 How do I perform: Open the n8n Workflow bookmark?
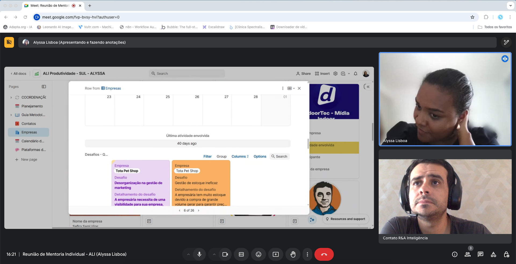(x=138, y=27)
